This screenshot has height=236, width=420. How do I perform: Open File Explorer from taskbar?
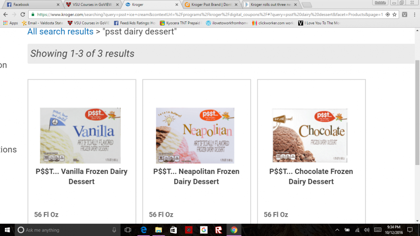(x=159, y=230)
